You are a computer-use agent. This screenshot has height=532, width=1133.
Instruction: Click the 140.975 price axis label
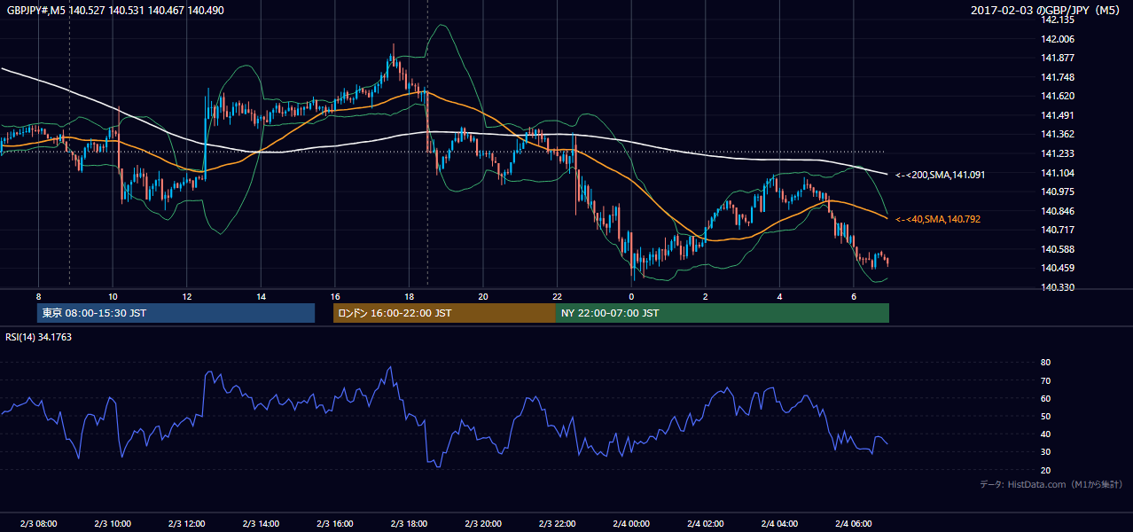tap(1057, 192)
